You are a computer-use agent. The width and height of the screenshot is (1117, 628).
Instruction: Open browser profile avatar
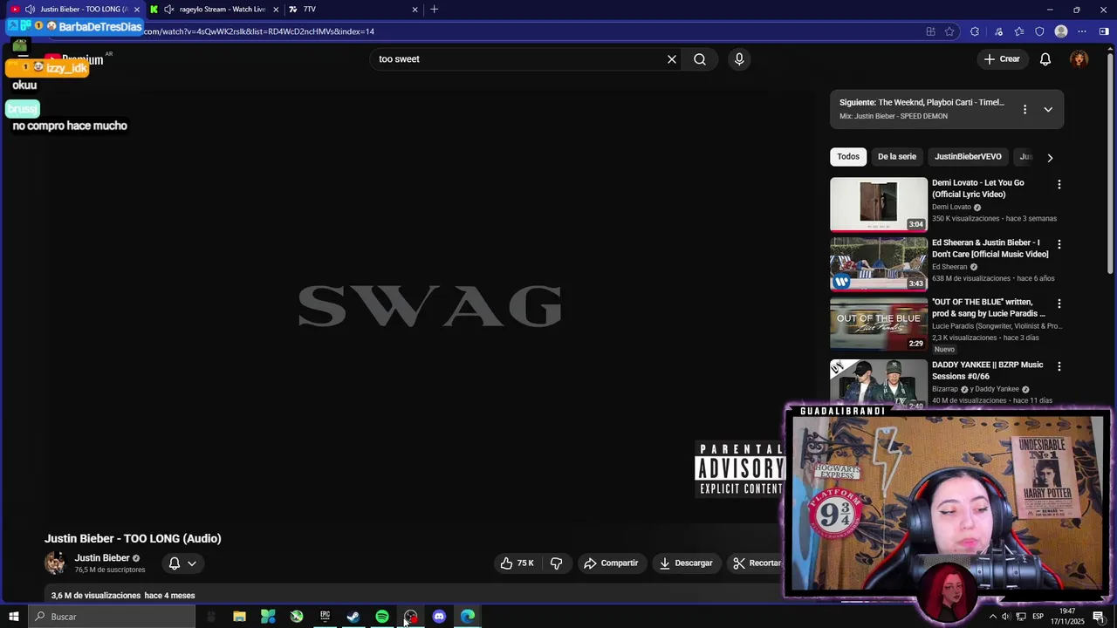coord(1061,31)
